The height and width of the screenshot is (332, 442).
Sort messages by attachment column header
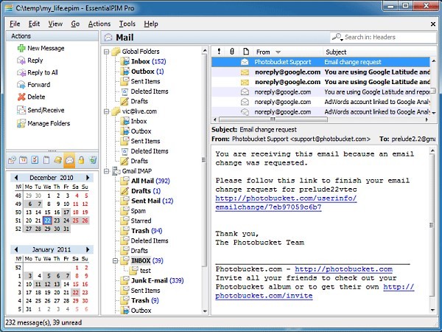point(232,52)
